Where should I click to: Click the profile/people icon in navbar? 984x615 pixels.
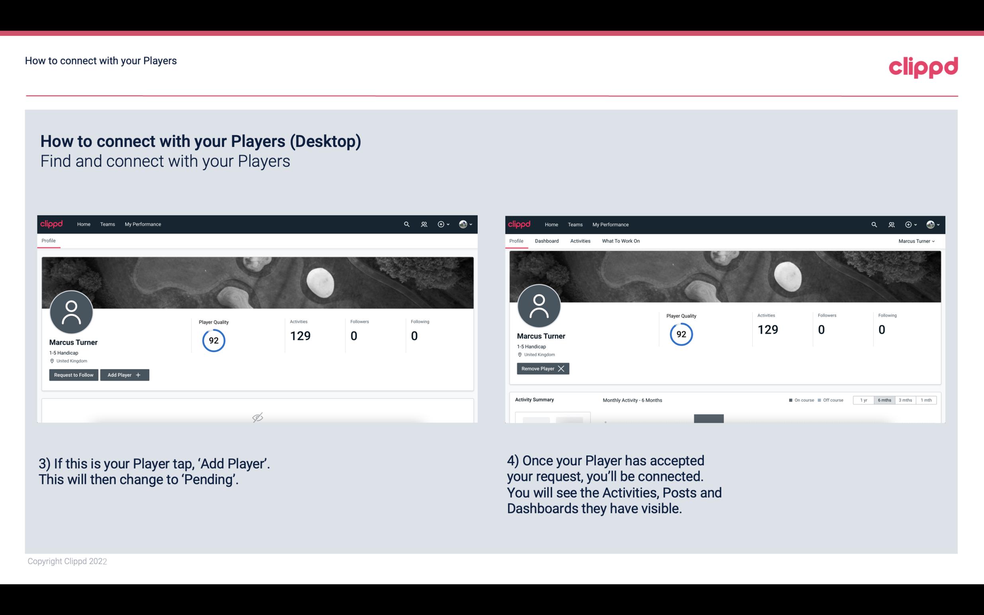click(x=423, y=225)
